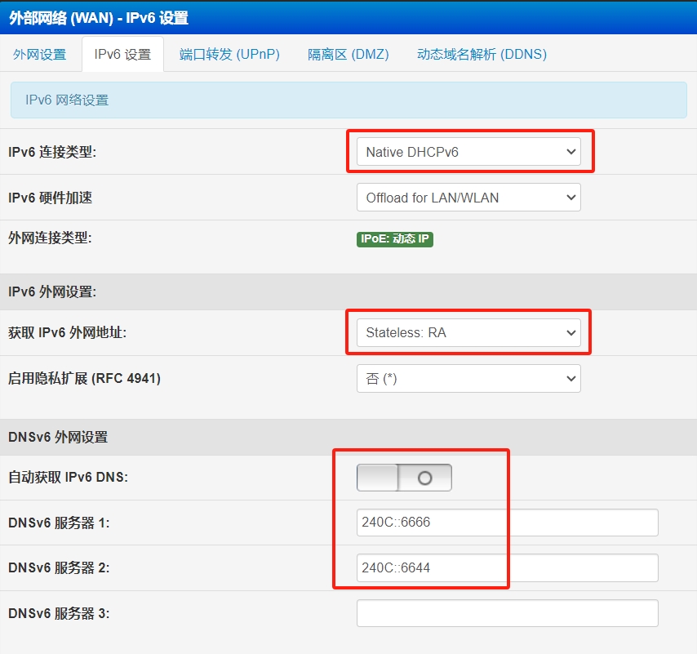Focus the empty DNSv6 服务器 3 field
Viewport: 697px width, 654px height.
click(507, 613)
